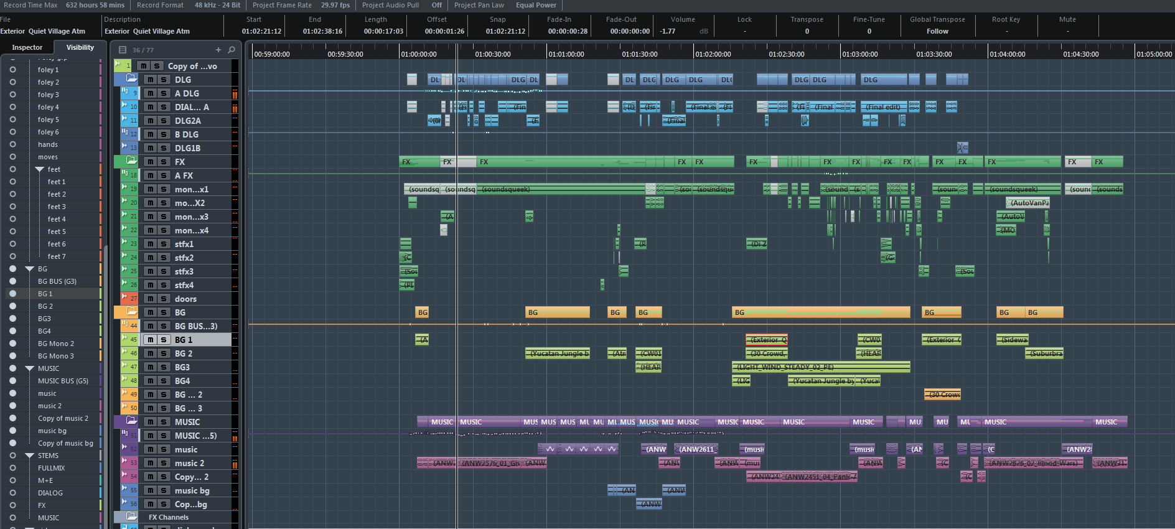
Task: Solo the BG 1 track
Action: coord(164,340)
